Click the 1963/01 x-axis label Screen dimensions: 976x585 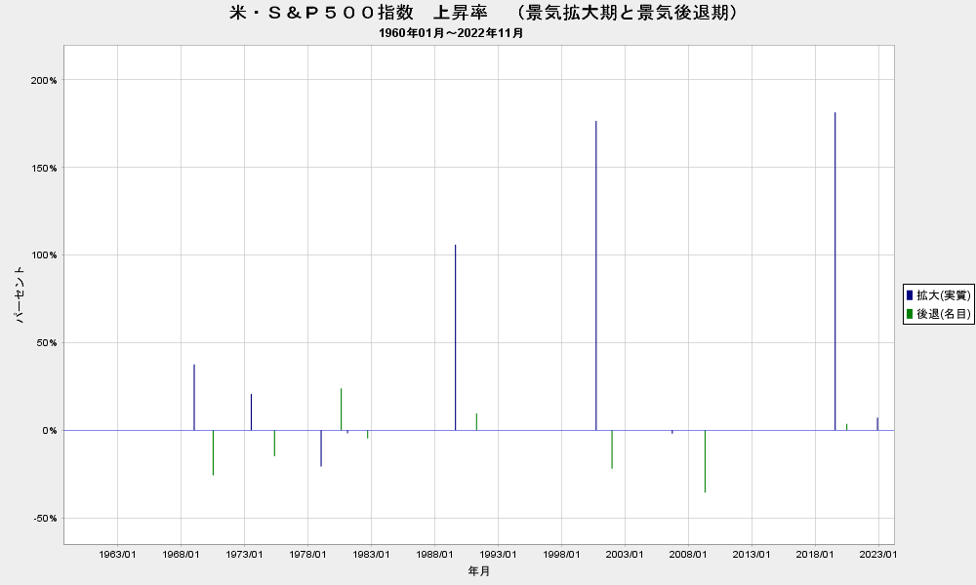(x=117, y=554)
